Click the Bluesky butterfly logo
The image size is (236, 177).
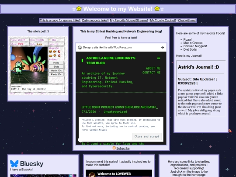[14, 163]
